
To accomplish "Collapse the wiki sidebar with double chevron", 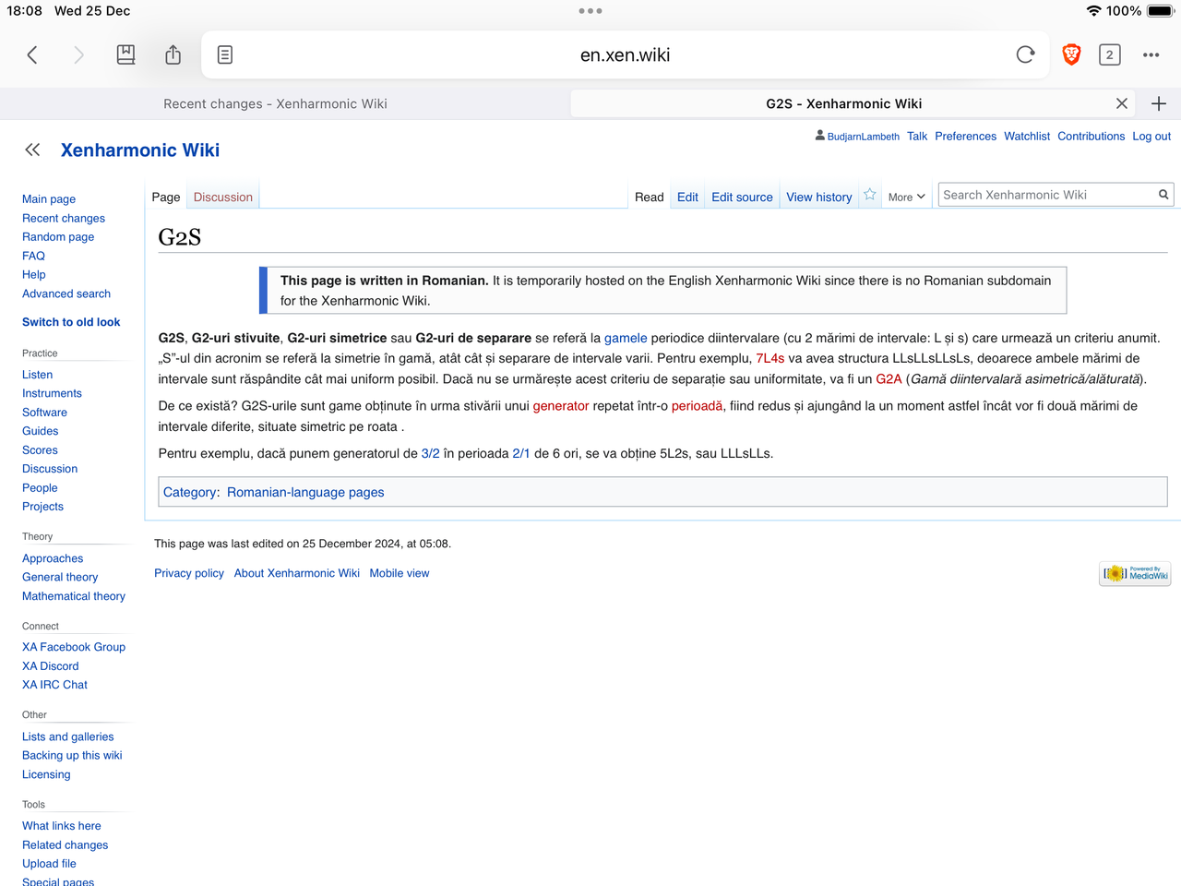I will click(32, 150).
